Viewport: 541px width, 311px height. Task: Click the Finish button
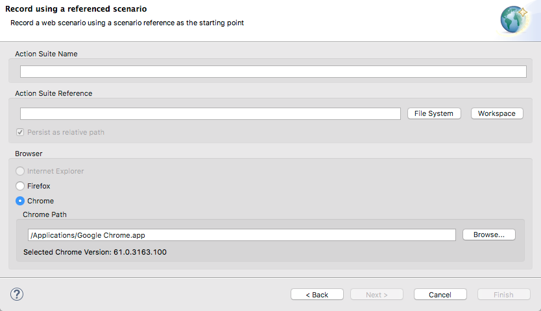click(x=504, y=294)
